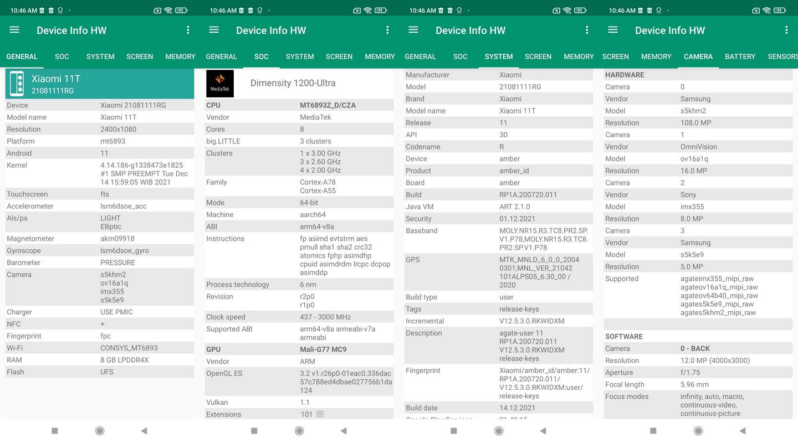Select the SCREEN tab on the SYSTEM info screen
Image resolution: width=798 pixels, height=443 pixels.
(x=538, y=56)
